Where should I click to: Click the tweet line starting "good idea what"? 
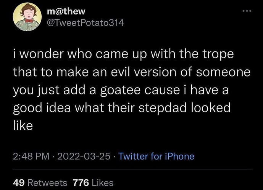[x=122, y=108]
